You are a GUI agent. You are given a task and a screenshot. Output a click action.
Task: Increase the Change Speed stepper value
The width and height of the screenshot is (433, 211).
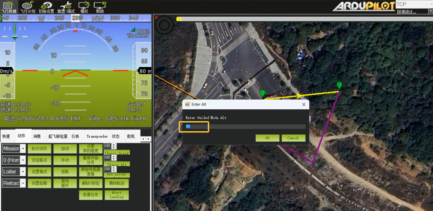click(114, 145)
